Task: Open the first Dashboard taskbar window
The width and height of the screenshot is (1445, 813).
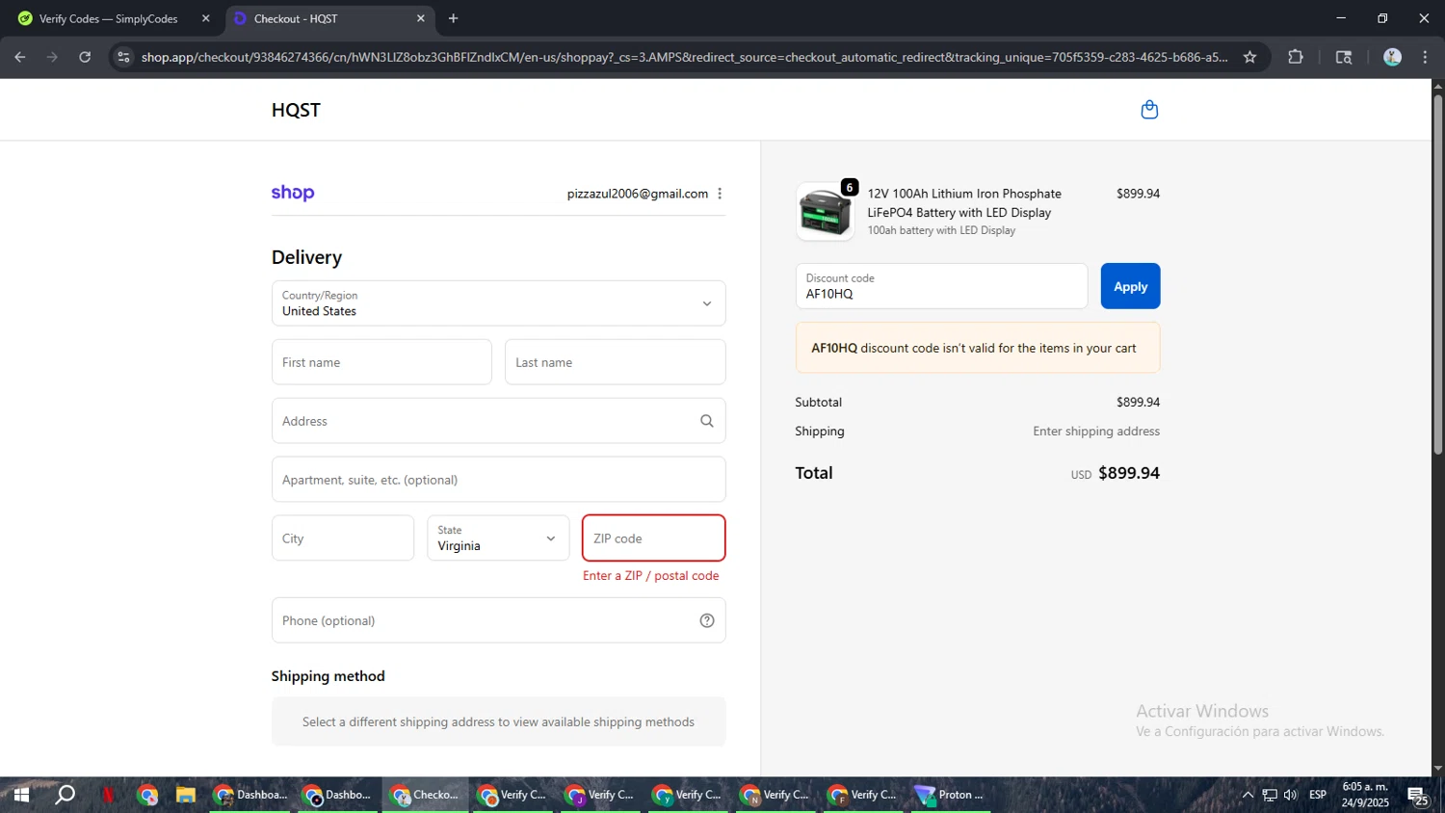Action: coord(250,795)
